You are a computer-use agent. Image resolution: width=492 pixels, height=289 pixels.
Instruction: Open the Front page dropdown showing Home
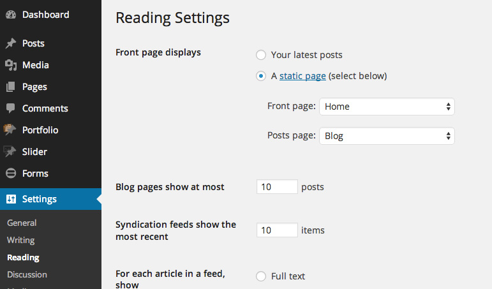coord(387,107)
